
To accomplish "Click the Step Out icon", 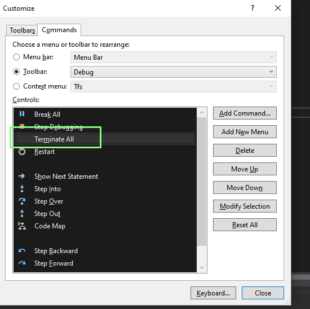I will (22, 214).
